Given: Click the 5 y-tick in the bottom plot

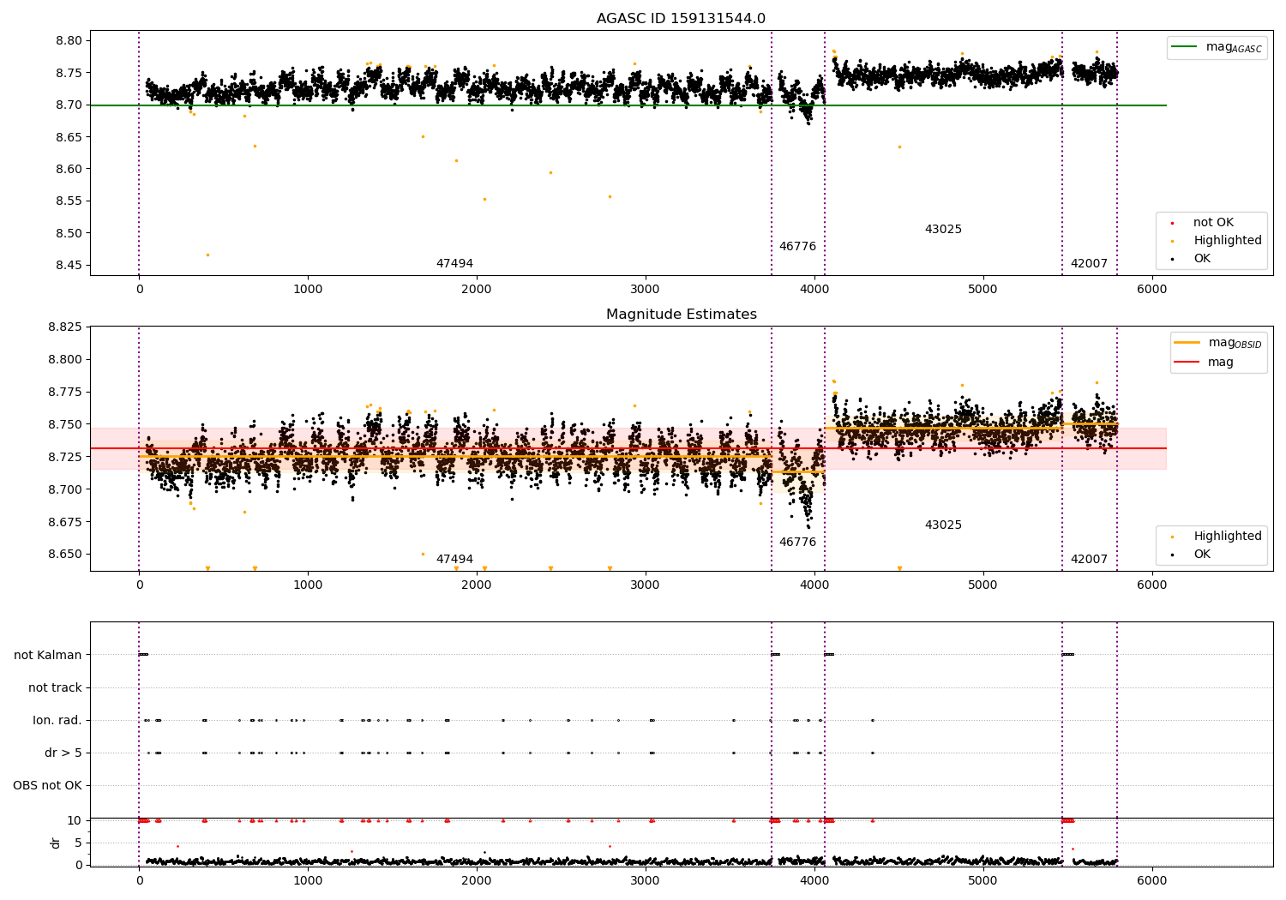Looking at the screenshot, I should [x=79, y=843].
